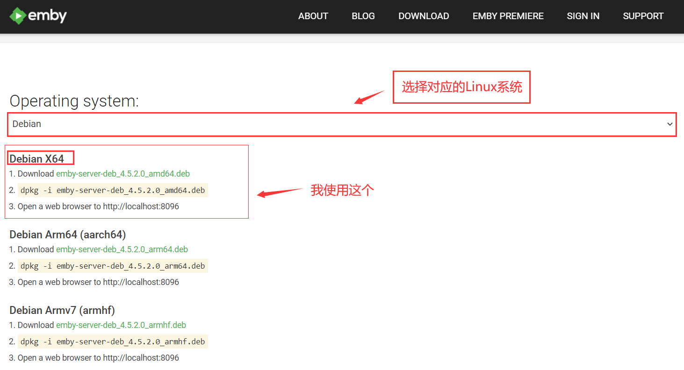Viewport: 684px width, 370px height.
Task: Click SIGN IN in header
Action: (583, 16)
